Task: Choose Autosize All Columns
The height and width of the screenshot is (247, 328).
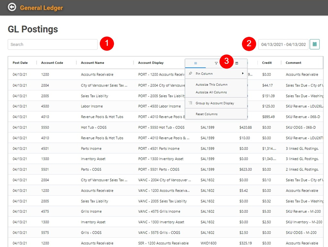Action: point(211,92)
